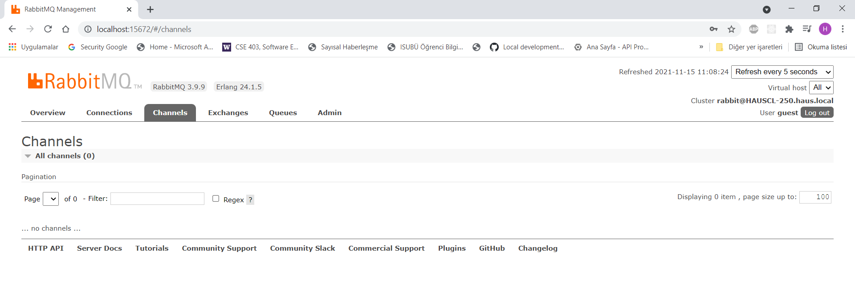Switch to the Queues tab
Image resolution: width=855 pixels, height=284 pixels.
(x=283, y=113)
